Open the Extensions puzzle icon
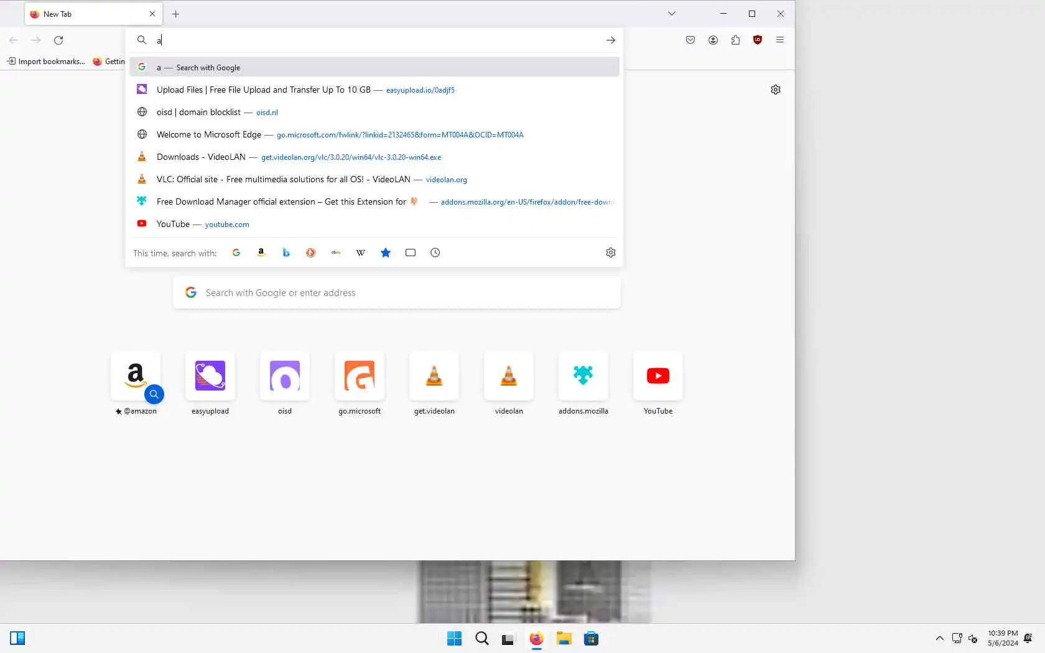Viewport: 1045px width, 653px height. (x=735, y=40)
